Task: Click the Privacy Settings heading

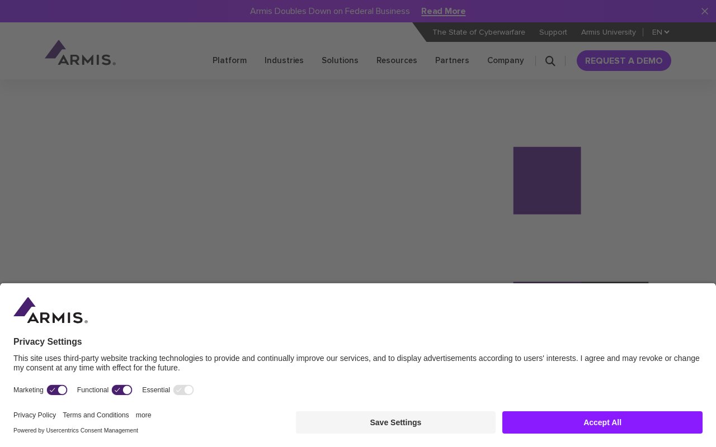Action: point(48,342)
